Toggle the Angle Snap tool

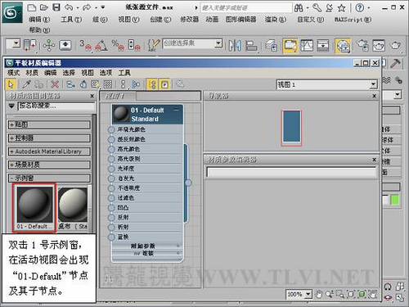tap(101, 45)
